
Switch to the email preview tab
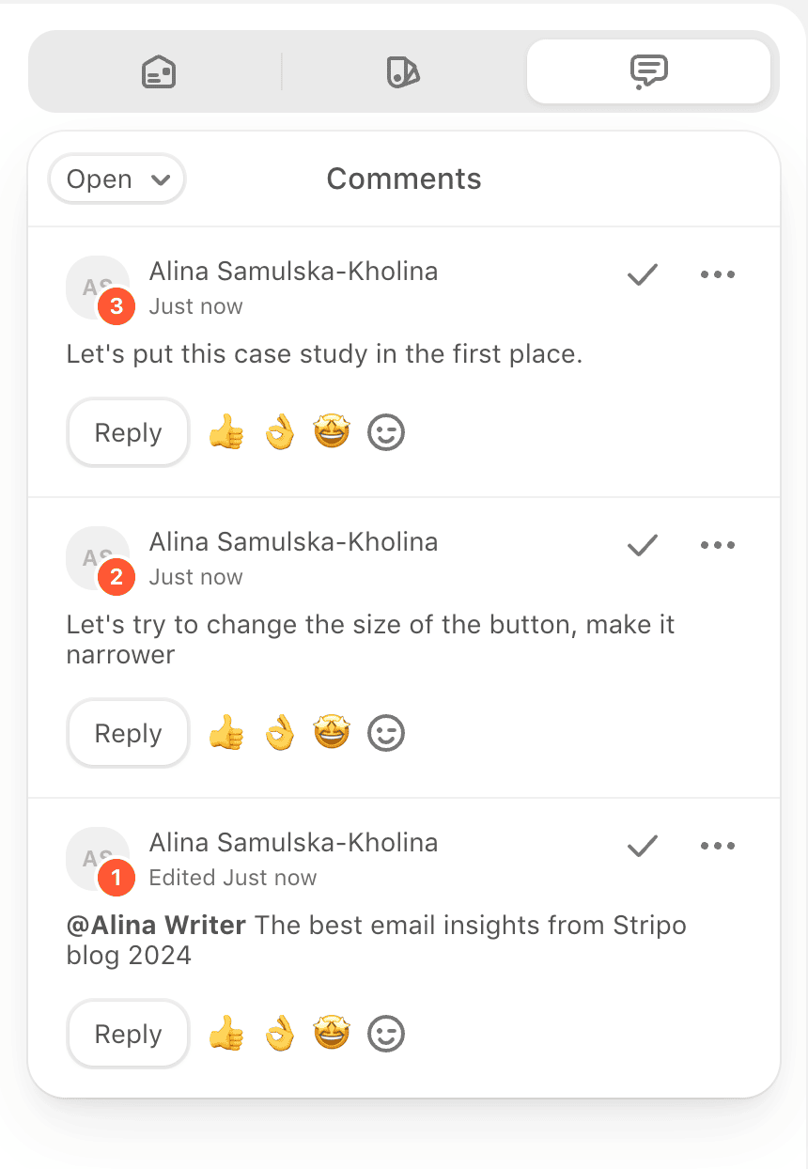(x=157, y=71)
